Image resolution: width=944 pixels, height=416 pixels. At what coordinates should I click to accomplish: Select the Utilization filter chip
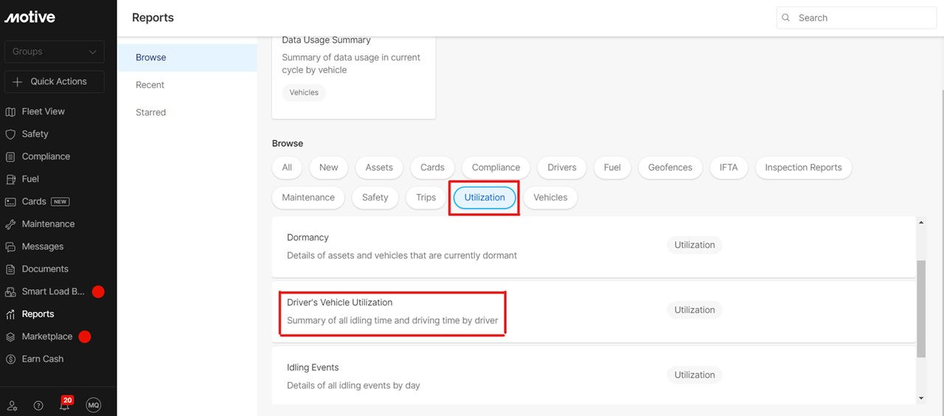(485, 198)
